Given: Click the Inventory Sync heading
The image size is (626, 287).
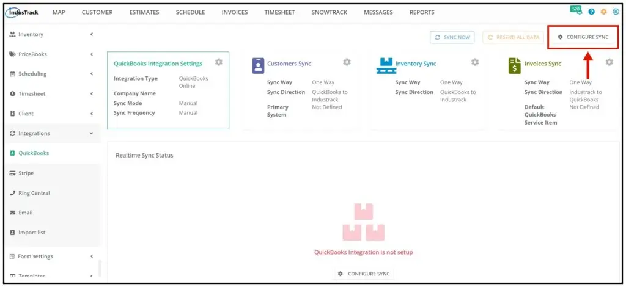Looking at the screenshot, I should click(416, 64).
